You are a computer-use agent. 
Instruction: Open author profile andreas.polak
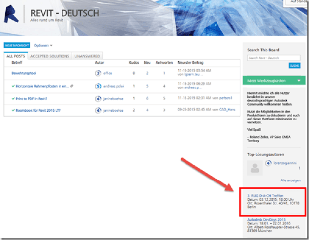point(114,86)
